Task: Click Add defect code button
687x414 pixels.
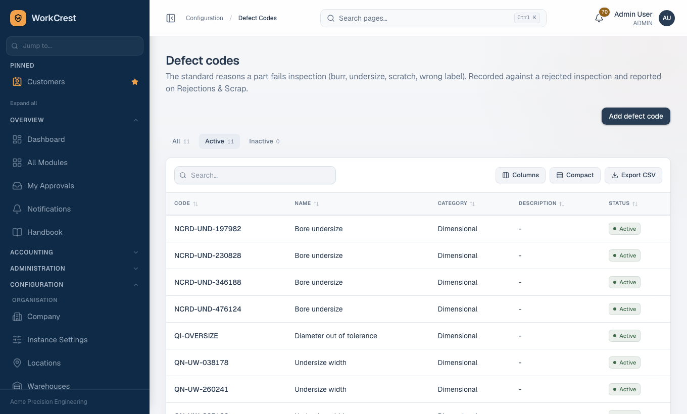Action: pos(636,116)
